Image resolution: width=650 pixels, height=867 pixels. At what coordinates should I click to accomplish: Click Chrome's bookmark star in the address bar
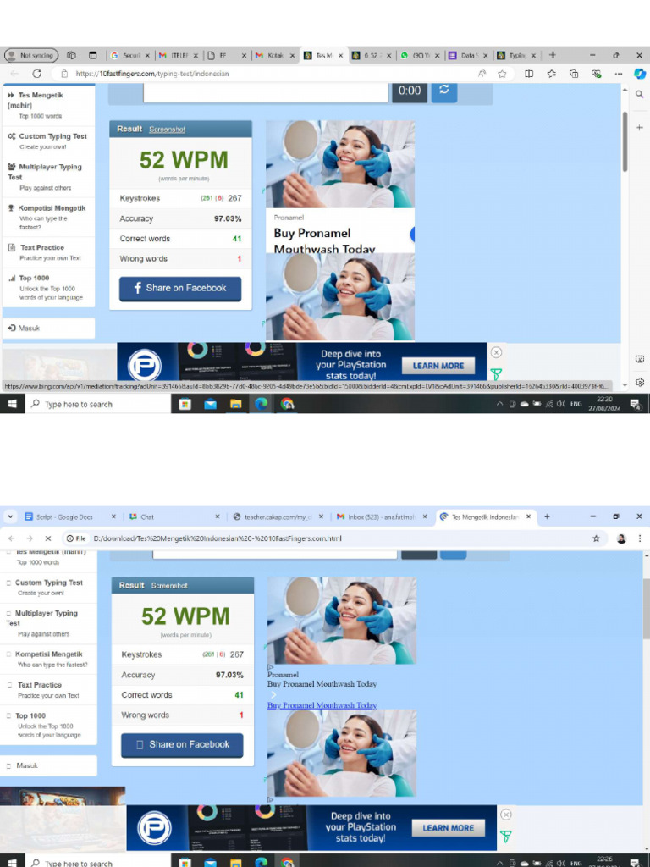tap(596, 538)
